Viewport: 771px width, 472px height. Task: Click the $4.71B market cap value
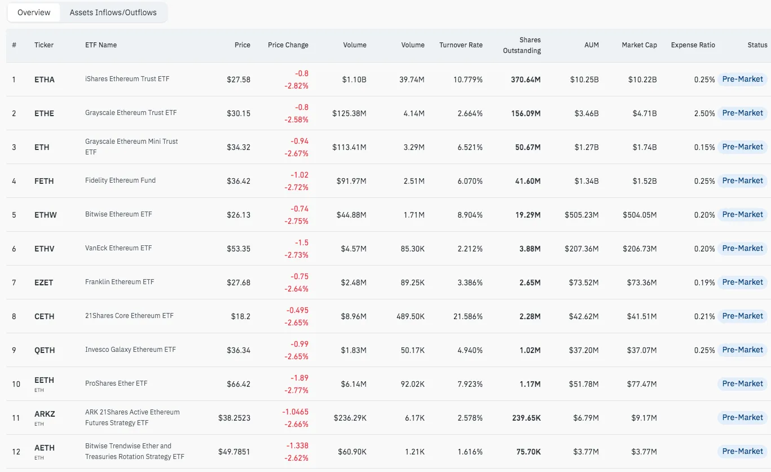(x=645, y=113)
